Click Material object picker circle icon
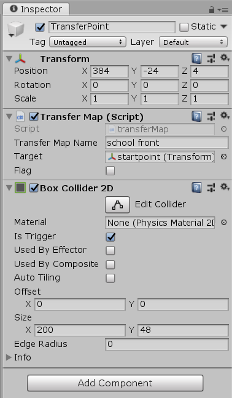Screen dimensions: 232x398 [223, 223]
